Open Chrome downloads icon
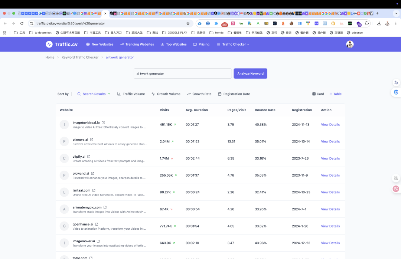This screenshot has height=259, width=401. tap(379, 23)
